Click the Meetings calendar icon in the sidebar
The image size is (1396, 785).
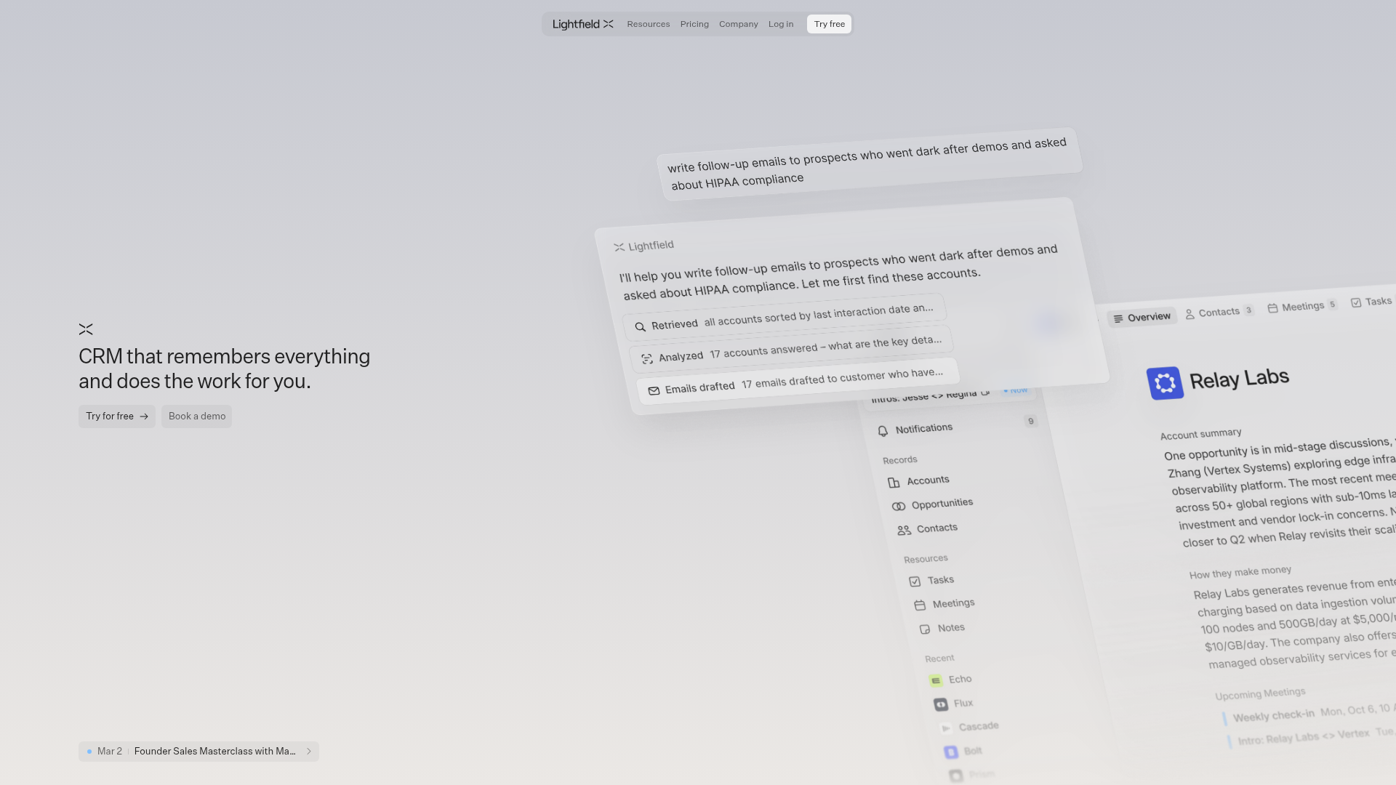click(x=920, y=605)
